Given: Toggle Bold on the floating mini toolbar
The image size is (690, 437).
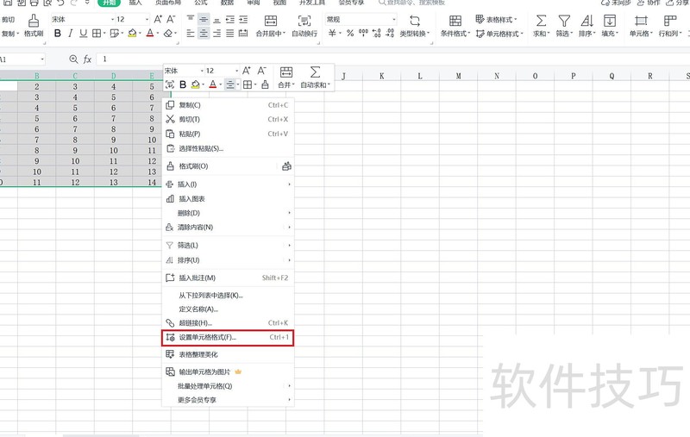Looking at the screenshot, I should click(183, 84).
